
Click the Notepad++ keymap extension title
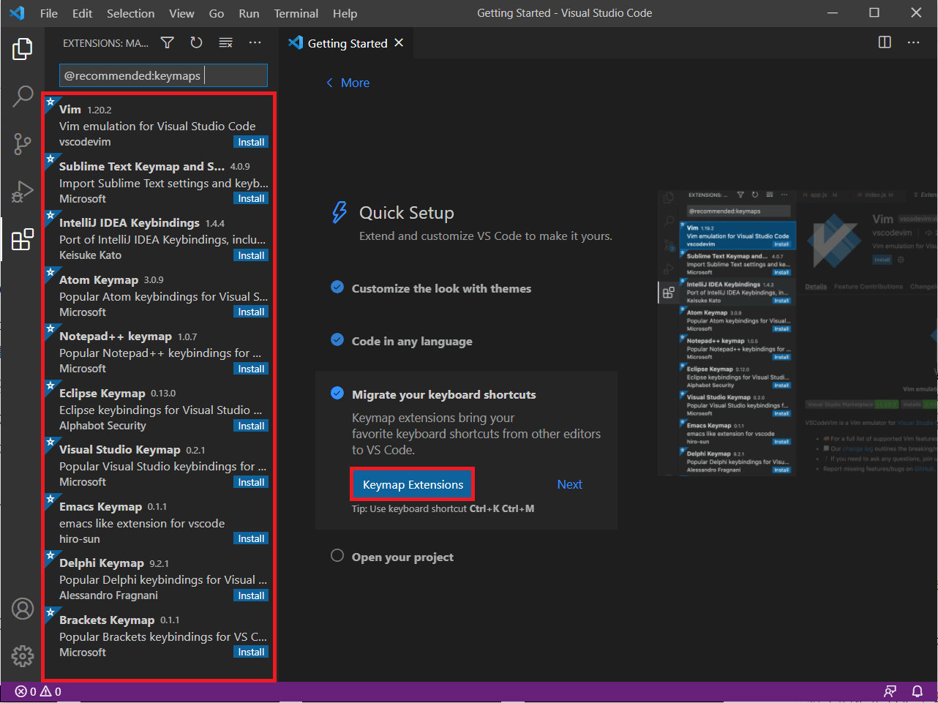pos(116,336)
